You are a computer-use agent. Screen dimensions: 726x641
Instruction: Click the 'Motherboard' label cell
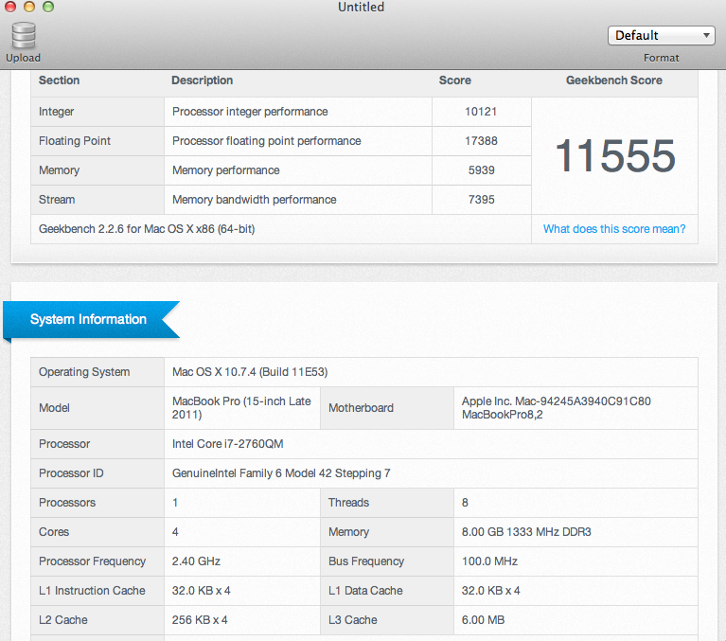[387, 408]
